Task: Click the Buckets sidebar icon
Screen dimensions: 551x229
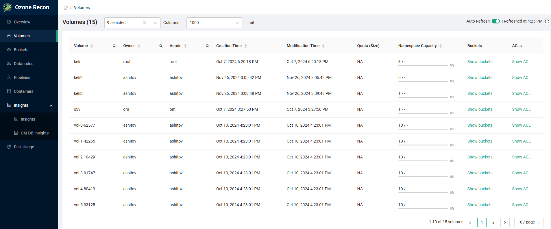Action: coord(9,50)
